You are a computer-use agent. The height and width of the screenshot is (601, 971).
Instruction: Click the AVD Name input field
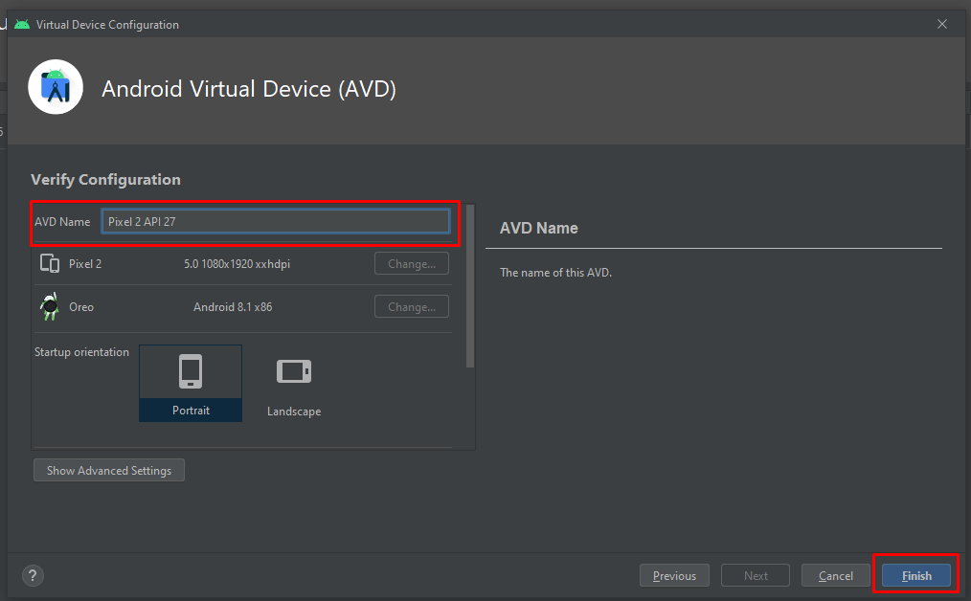[x=276, y=222]
